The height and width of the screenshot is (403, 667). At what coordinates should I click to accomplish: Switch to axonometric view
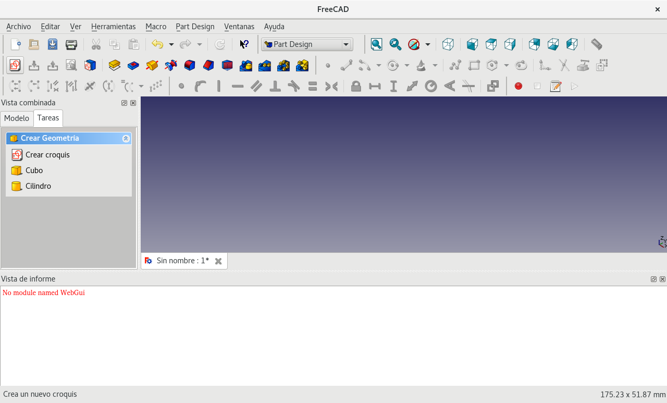pos(448,44)
